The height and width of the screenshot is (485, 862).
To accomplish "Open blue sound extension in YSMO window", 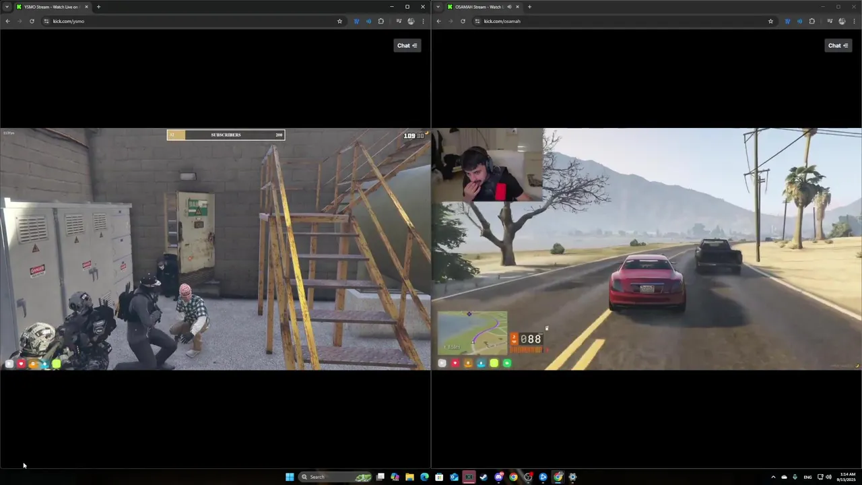I will (368, 21).
